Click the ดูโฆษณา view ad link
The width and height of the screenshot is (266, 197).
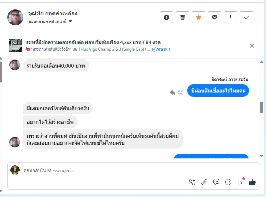pyautogui.click(x=161, y=49)
